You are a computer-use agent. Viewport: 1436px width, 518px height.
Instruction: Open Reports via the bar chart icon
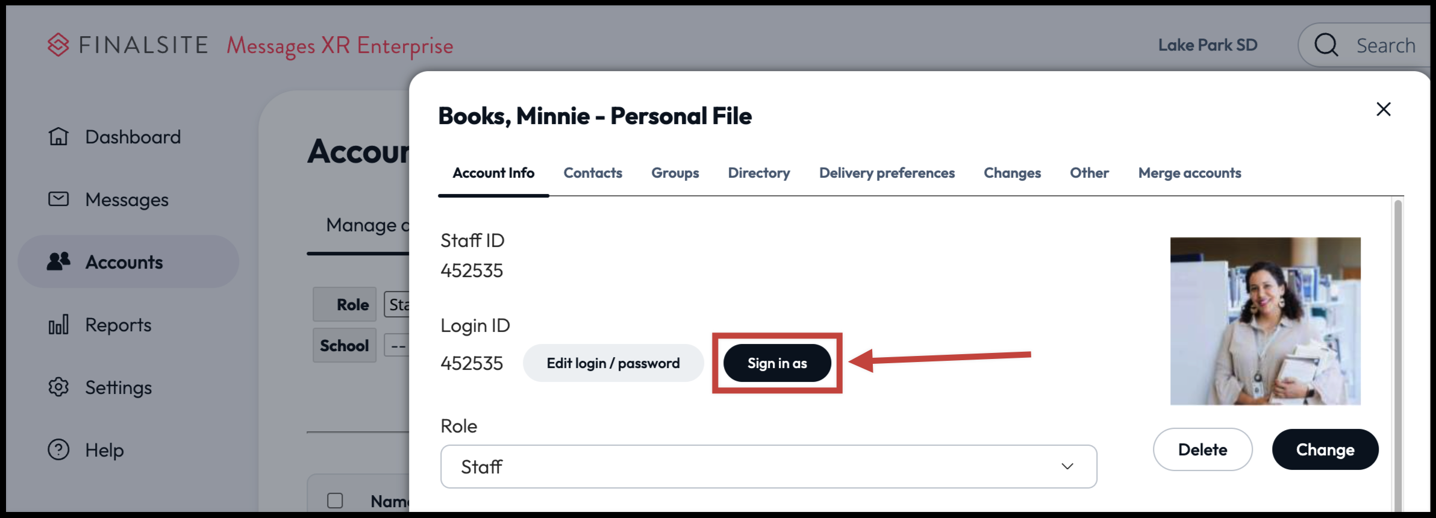58,325
